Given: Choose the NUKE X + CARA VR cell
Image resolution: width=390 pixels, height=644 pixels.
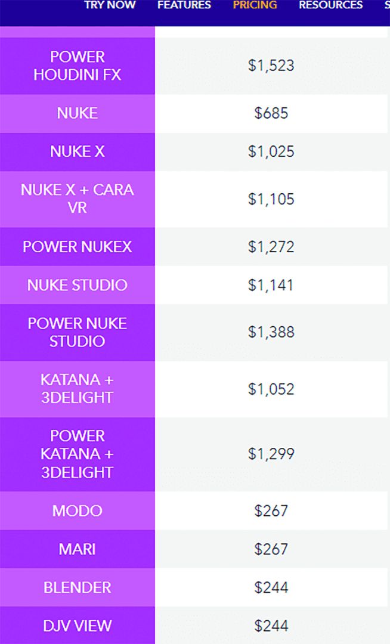Looking at the screenshot, I should click(78, 199).
